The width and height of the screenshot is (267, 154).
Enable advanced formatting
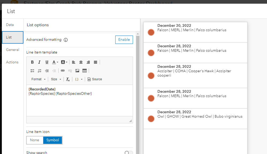[x=124, y=40]
